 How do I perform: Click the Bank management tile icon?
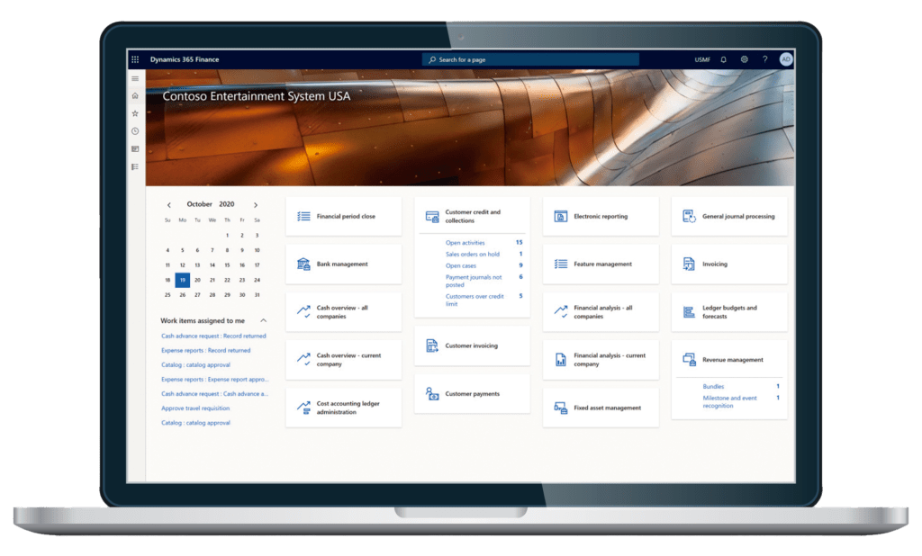303,264
